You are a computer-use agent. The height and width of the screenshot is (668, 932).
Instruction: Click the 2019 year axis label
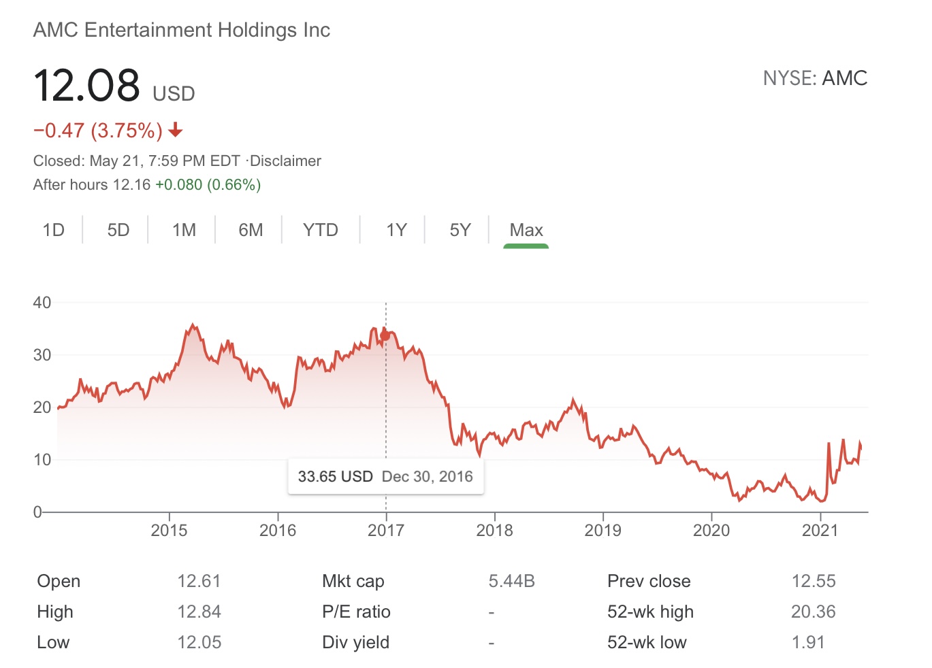602,531
